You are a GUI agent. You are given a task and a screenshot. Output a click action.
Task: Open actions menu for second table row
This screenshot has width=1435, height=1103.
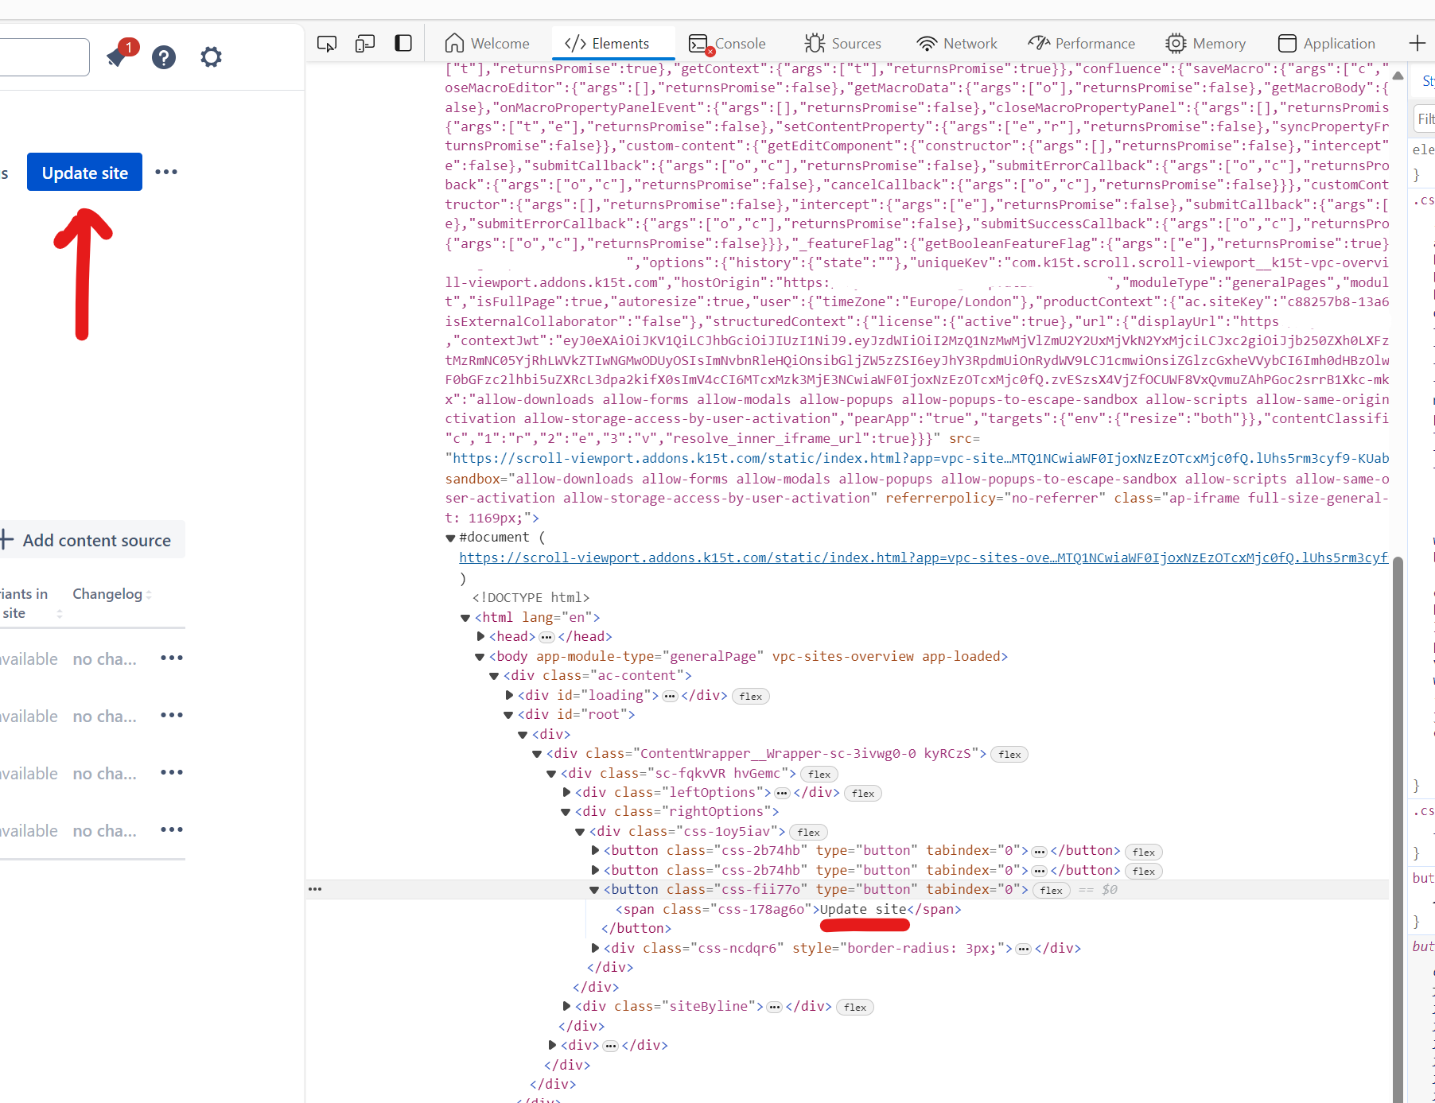172,716
